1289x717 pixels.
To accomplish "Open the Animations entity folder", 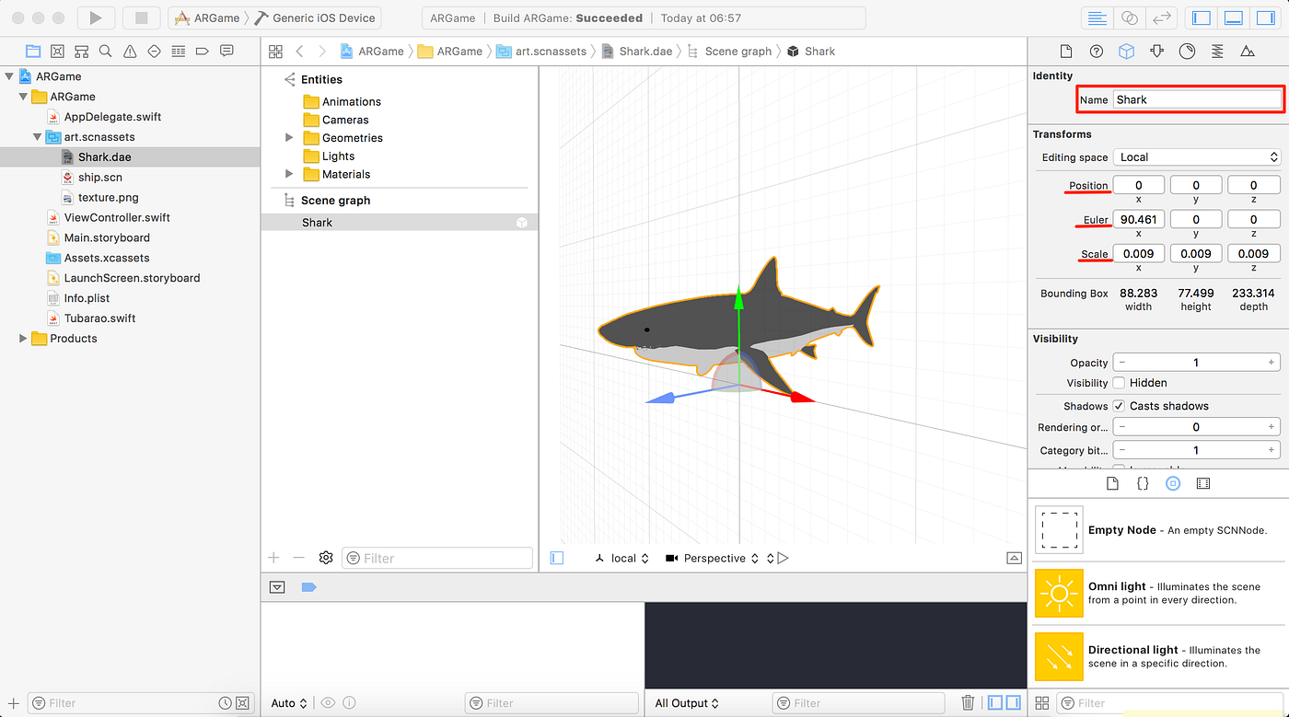I will tap(342, 102).
